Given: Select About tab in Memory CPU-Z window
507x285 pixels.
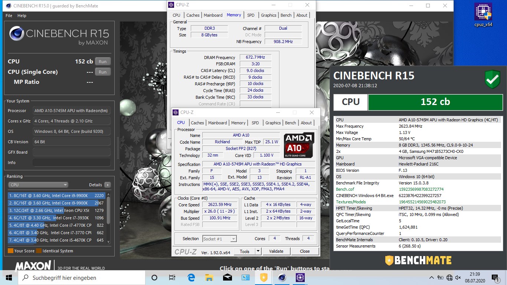Looking at the screenshot, I should click(x=302, y=15).
